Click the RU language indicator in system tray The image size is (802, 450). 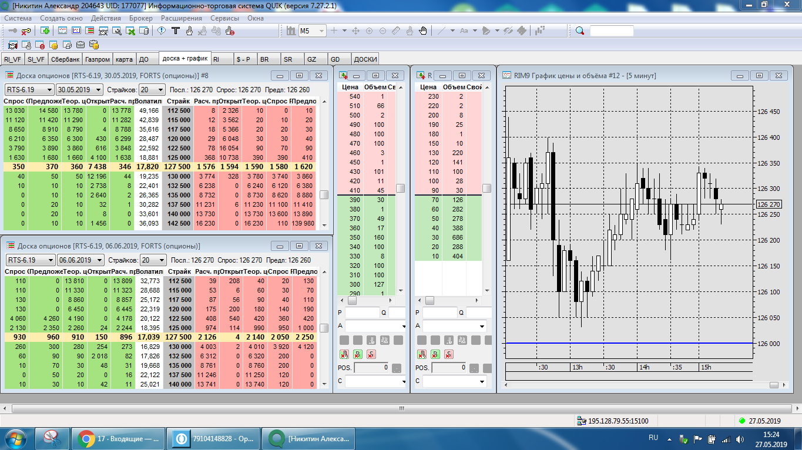(x=653, y=438)
